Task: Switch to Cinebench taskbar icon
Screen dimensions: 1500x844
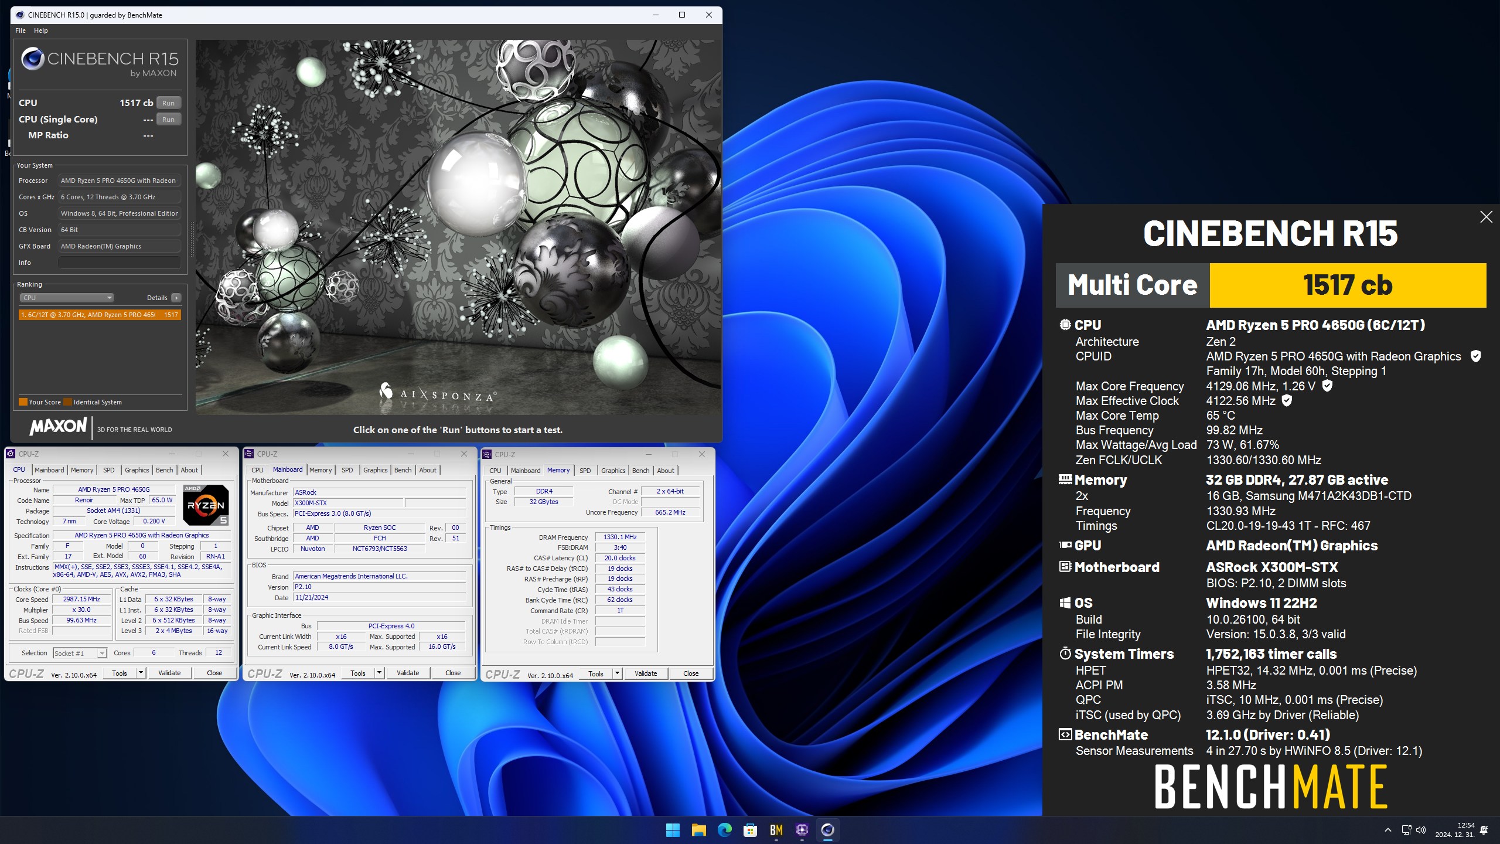Action: [x=827, y=830]
